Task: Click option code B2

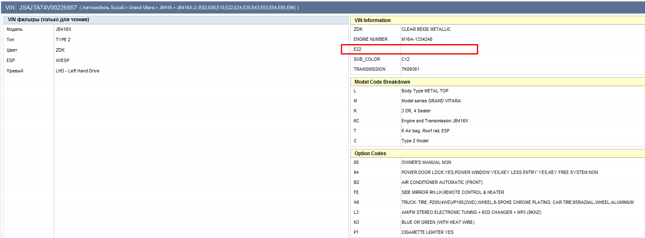Action: pyautogui.click(x=357, y=183)
